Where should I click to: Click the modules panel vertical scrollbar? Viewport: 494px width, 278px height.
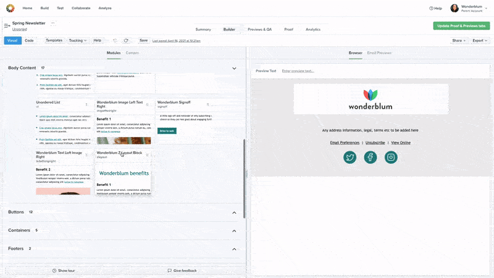[244, 179]
